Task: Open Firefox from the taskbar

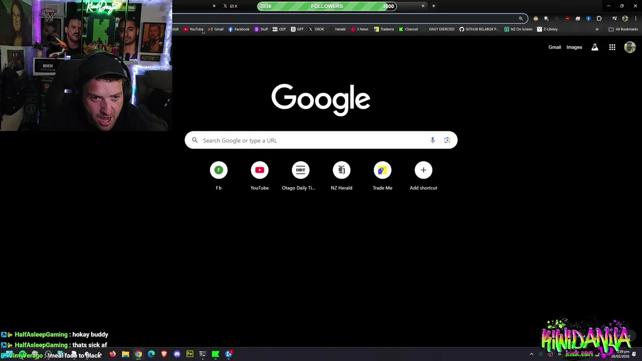Action: [x=113, y=354]
